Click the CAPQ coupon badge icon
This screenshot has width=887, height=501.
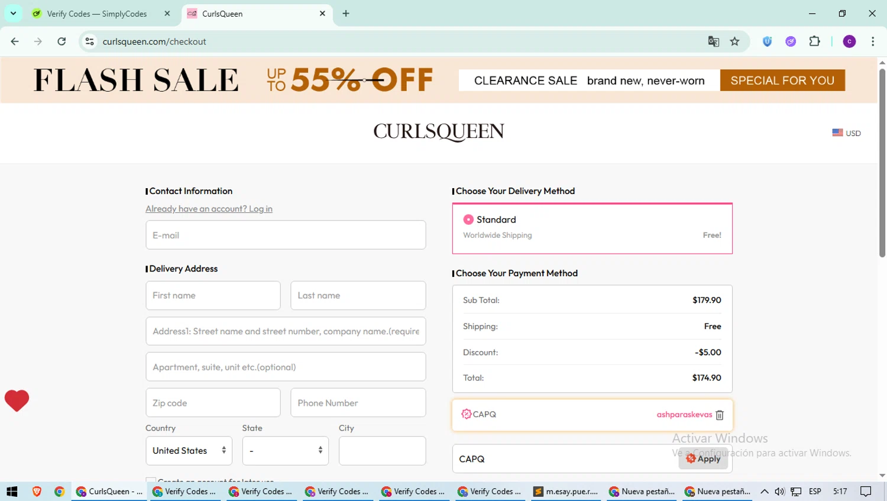click(x=466, y=414)
